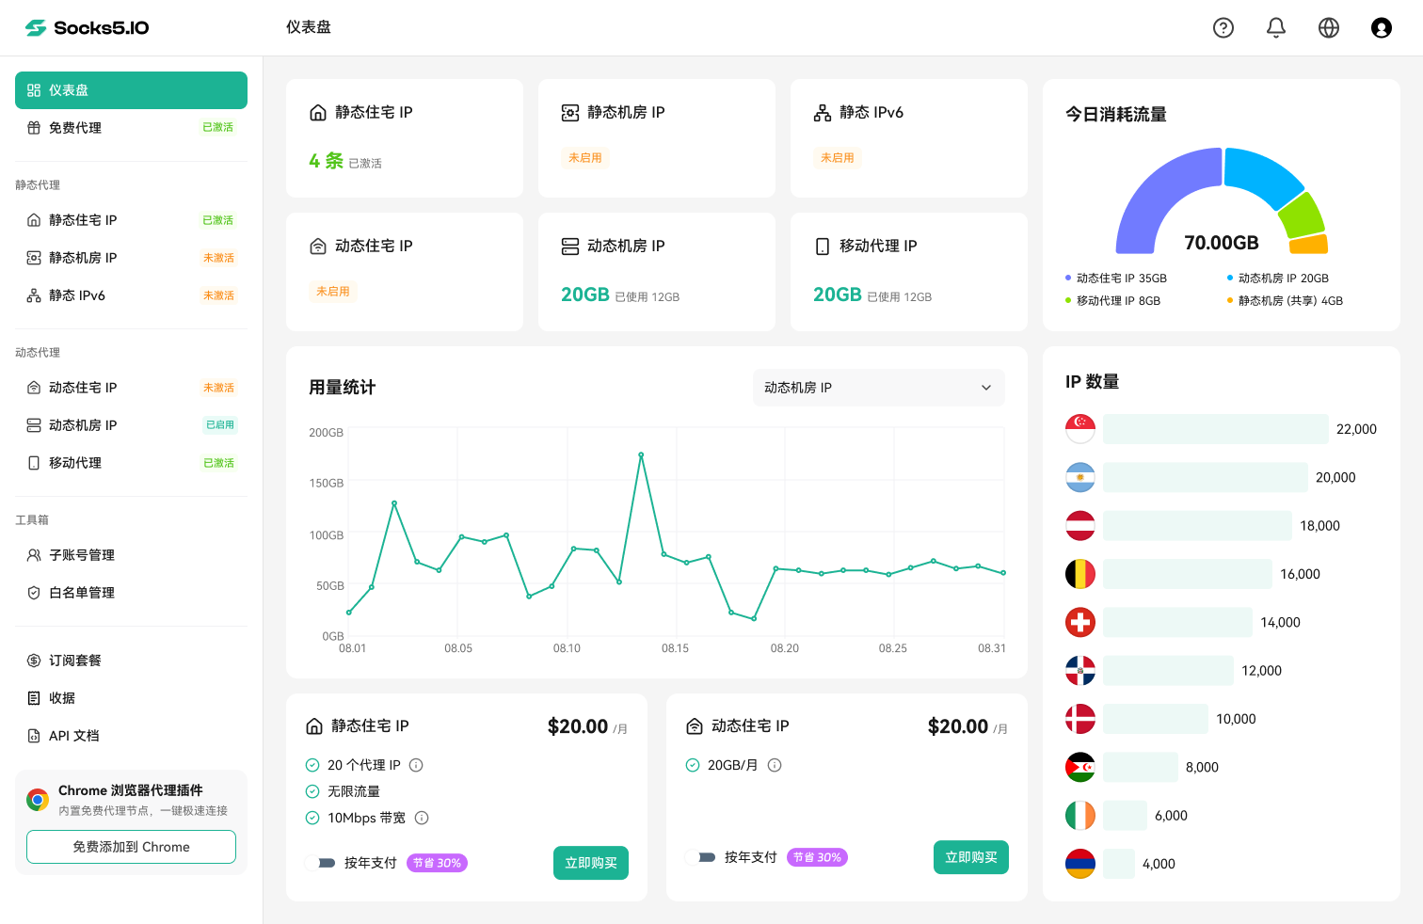Viewport: 1423px width, 924px height.
Task: Click the 12,000 IP count bar
Action: click(1168, 671)
